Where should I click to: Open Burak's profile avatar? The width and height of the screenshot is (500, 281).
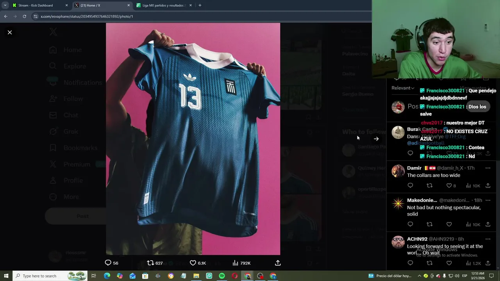point(398,132)
